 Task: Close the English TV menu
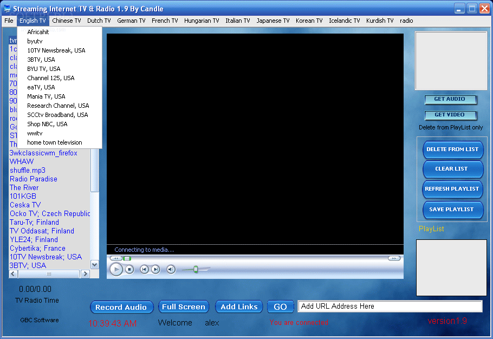coord(33,21)
